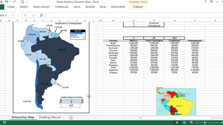
Task: Select All in Selector list box
Action: point(77,33)
